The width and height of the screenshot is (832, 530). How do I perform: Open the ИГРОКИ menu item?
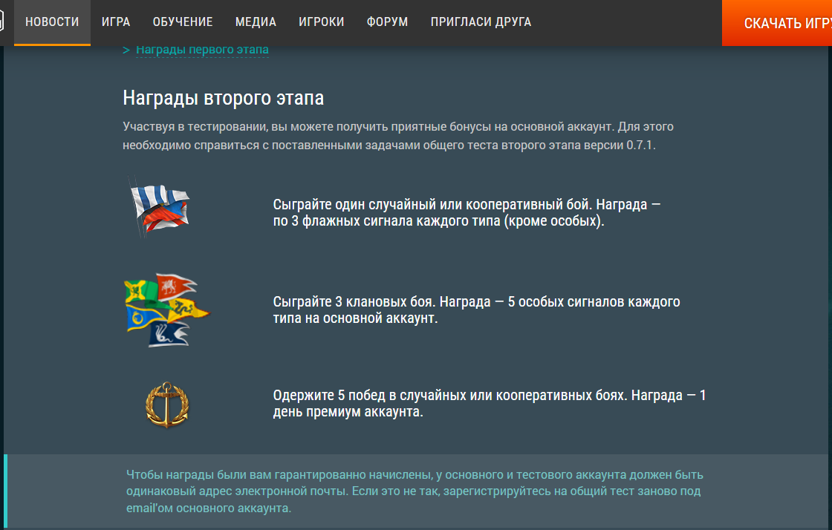coord(321,22)
